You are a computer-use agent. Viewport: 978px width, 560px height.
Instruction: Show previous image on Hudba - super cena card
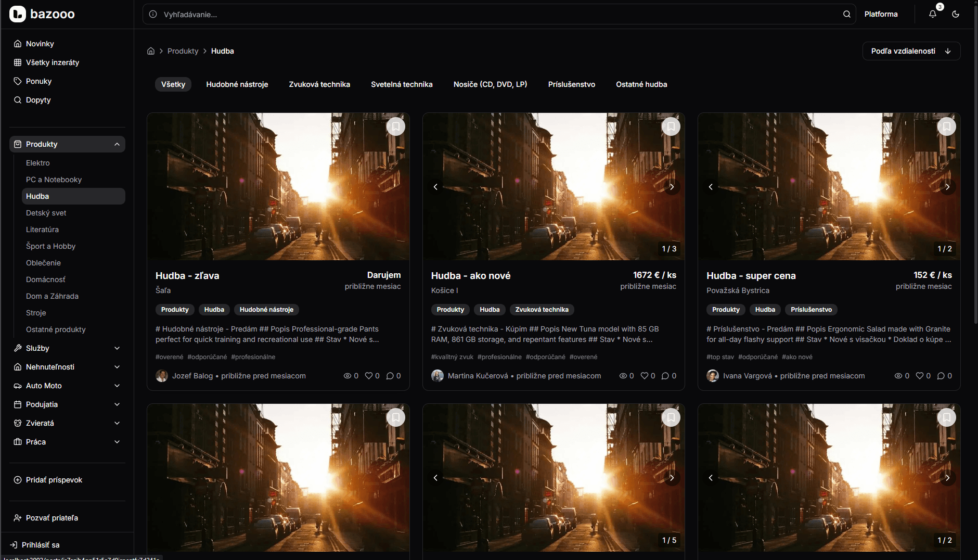click(x=711, y=187)
